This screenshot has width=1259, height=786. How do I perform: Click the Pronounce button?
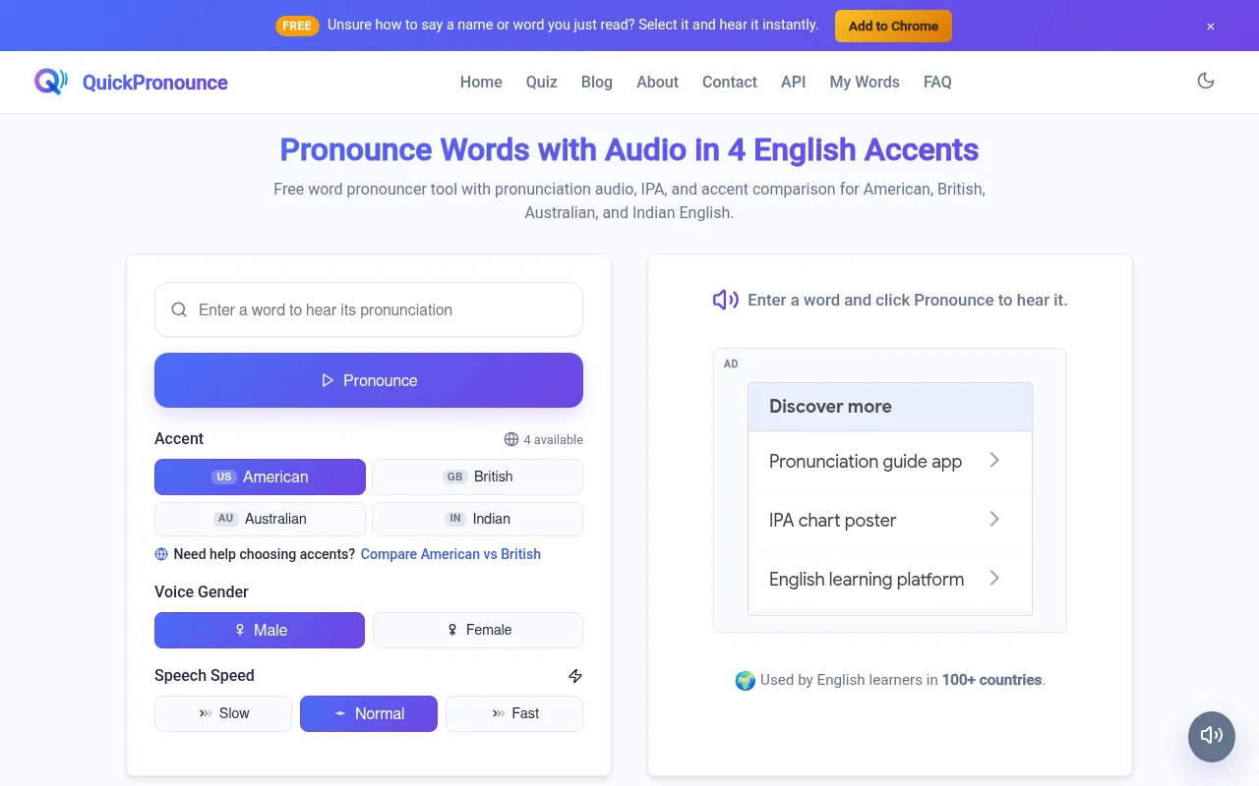coord(369,380)
